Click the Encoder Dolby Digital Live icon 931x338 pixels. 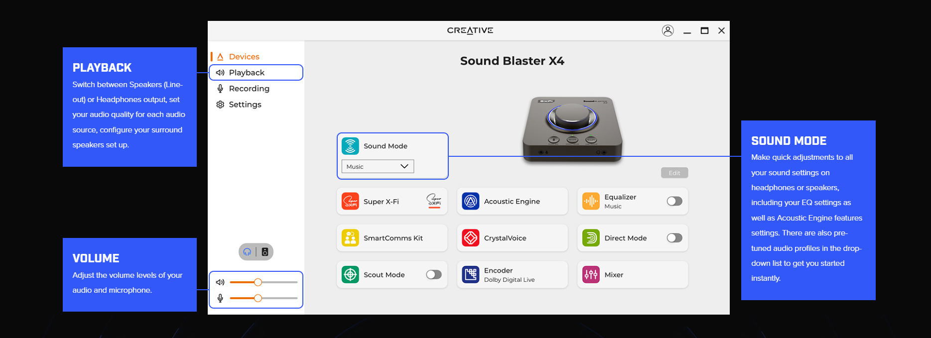pos(470,275)
